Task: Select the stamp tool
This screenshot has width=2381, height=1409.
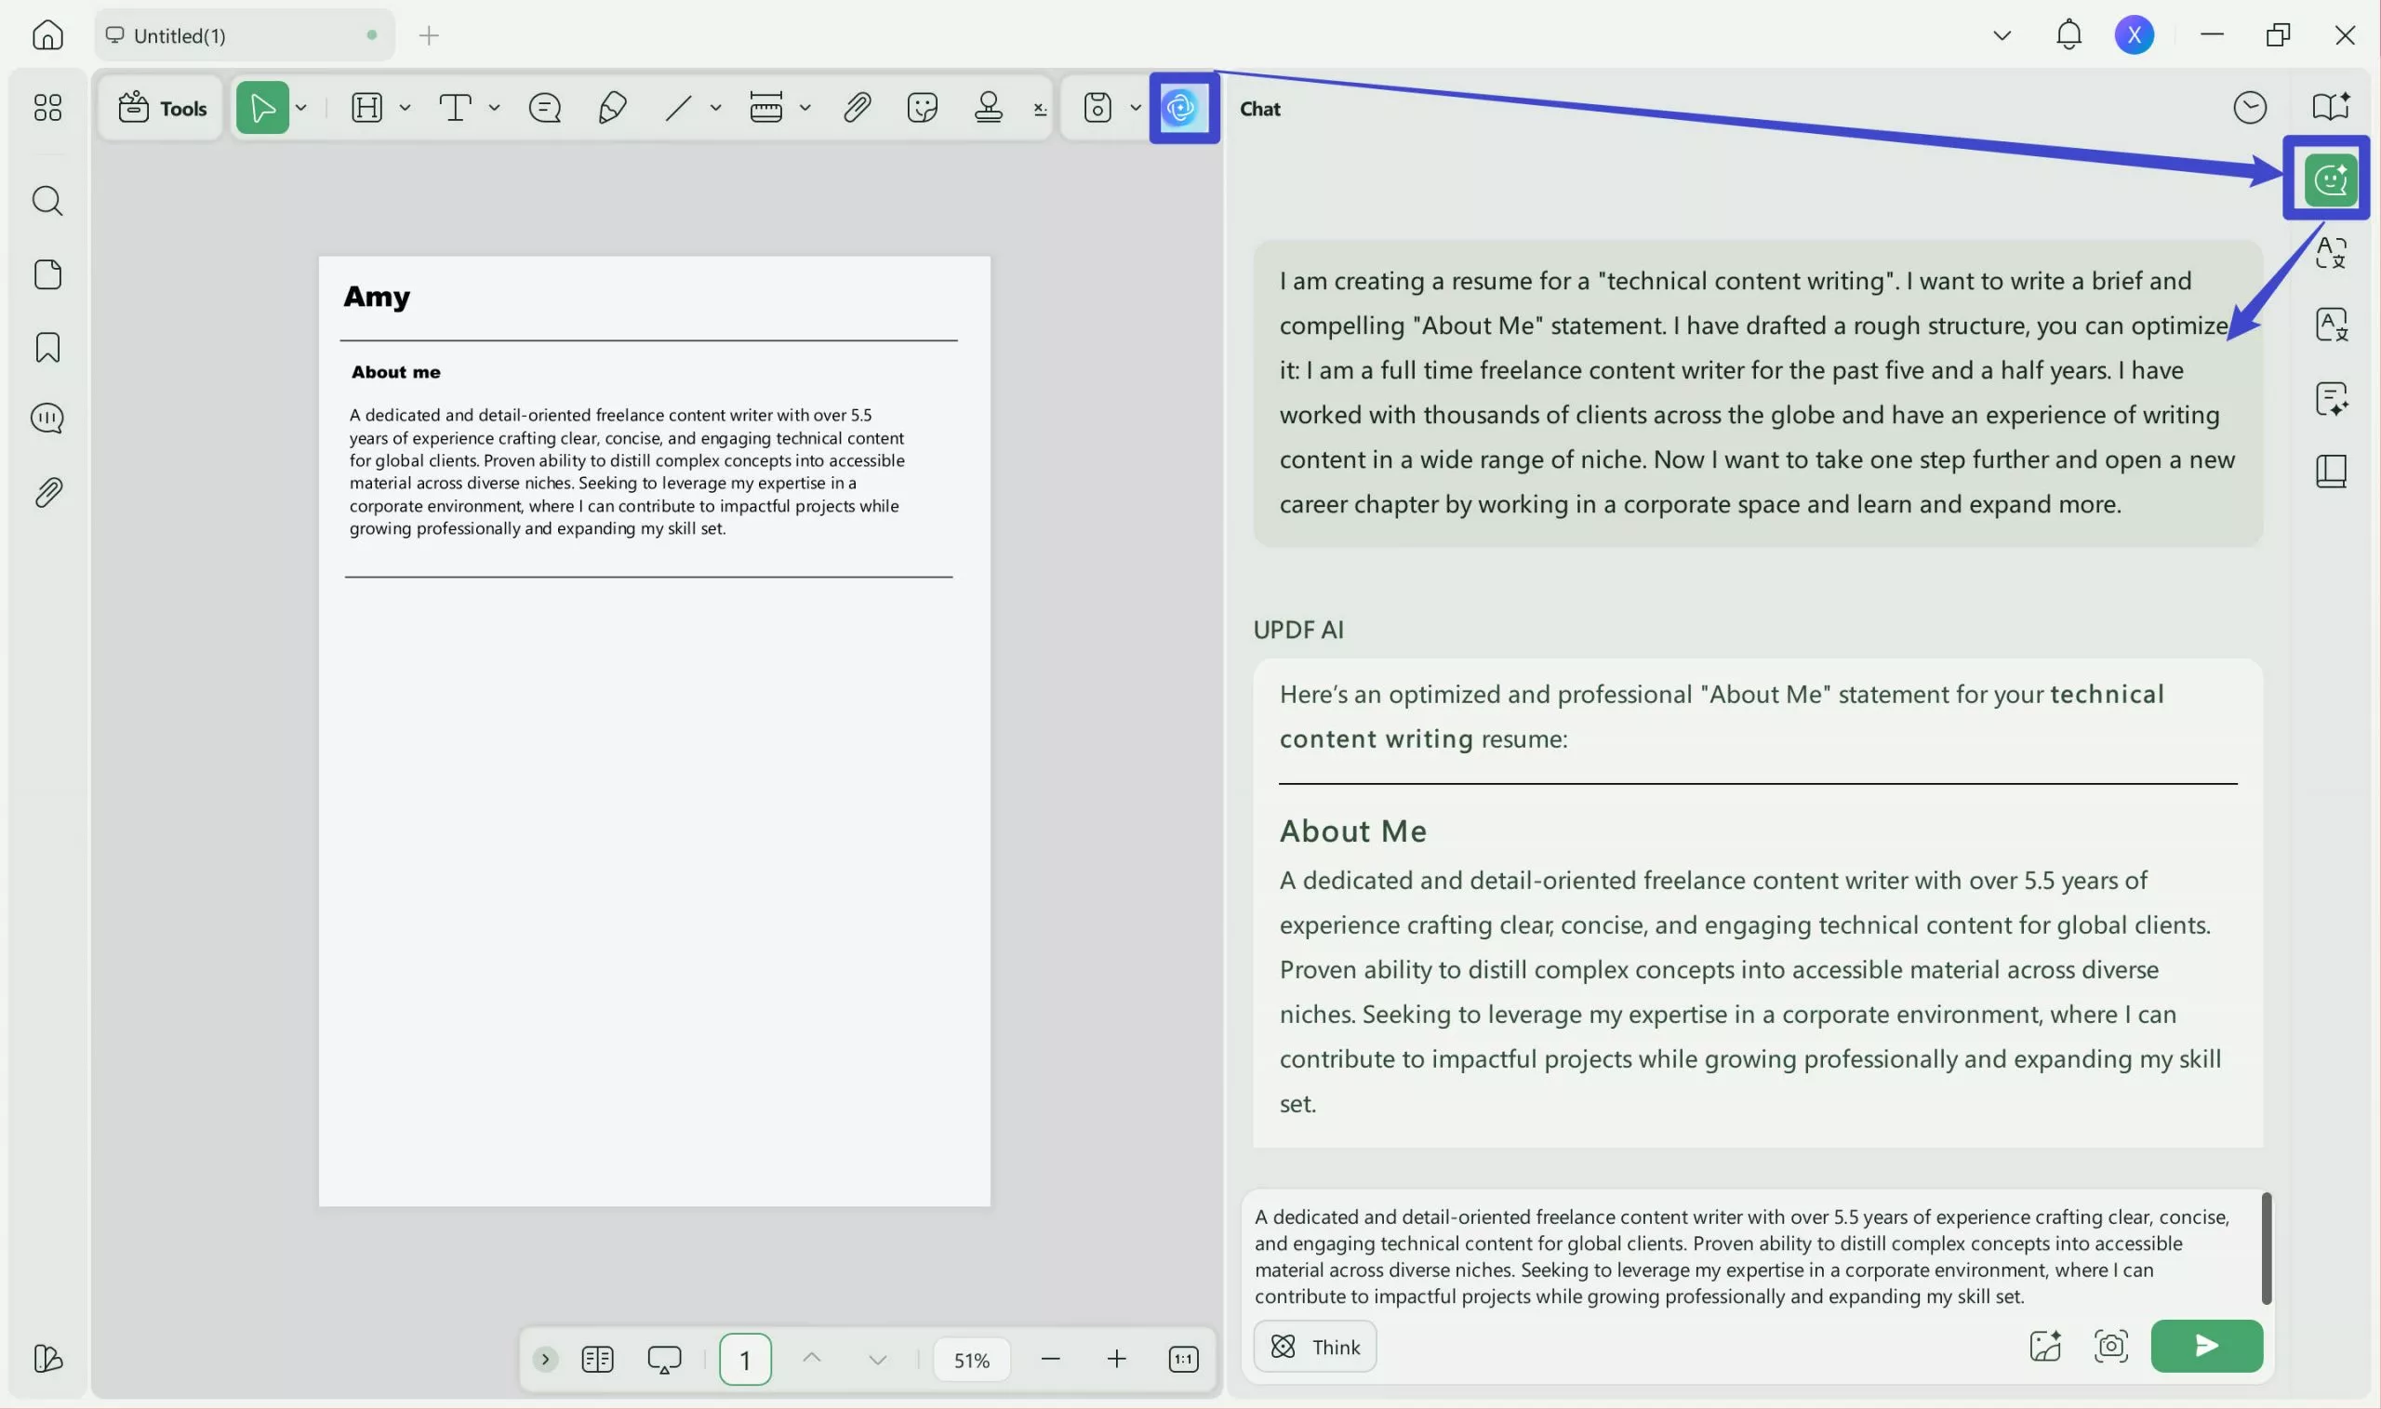Action: 989,107
